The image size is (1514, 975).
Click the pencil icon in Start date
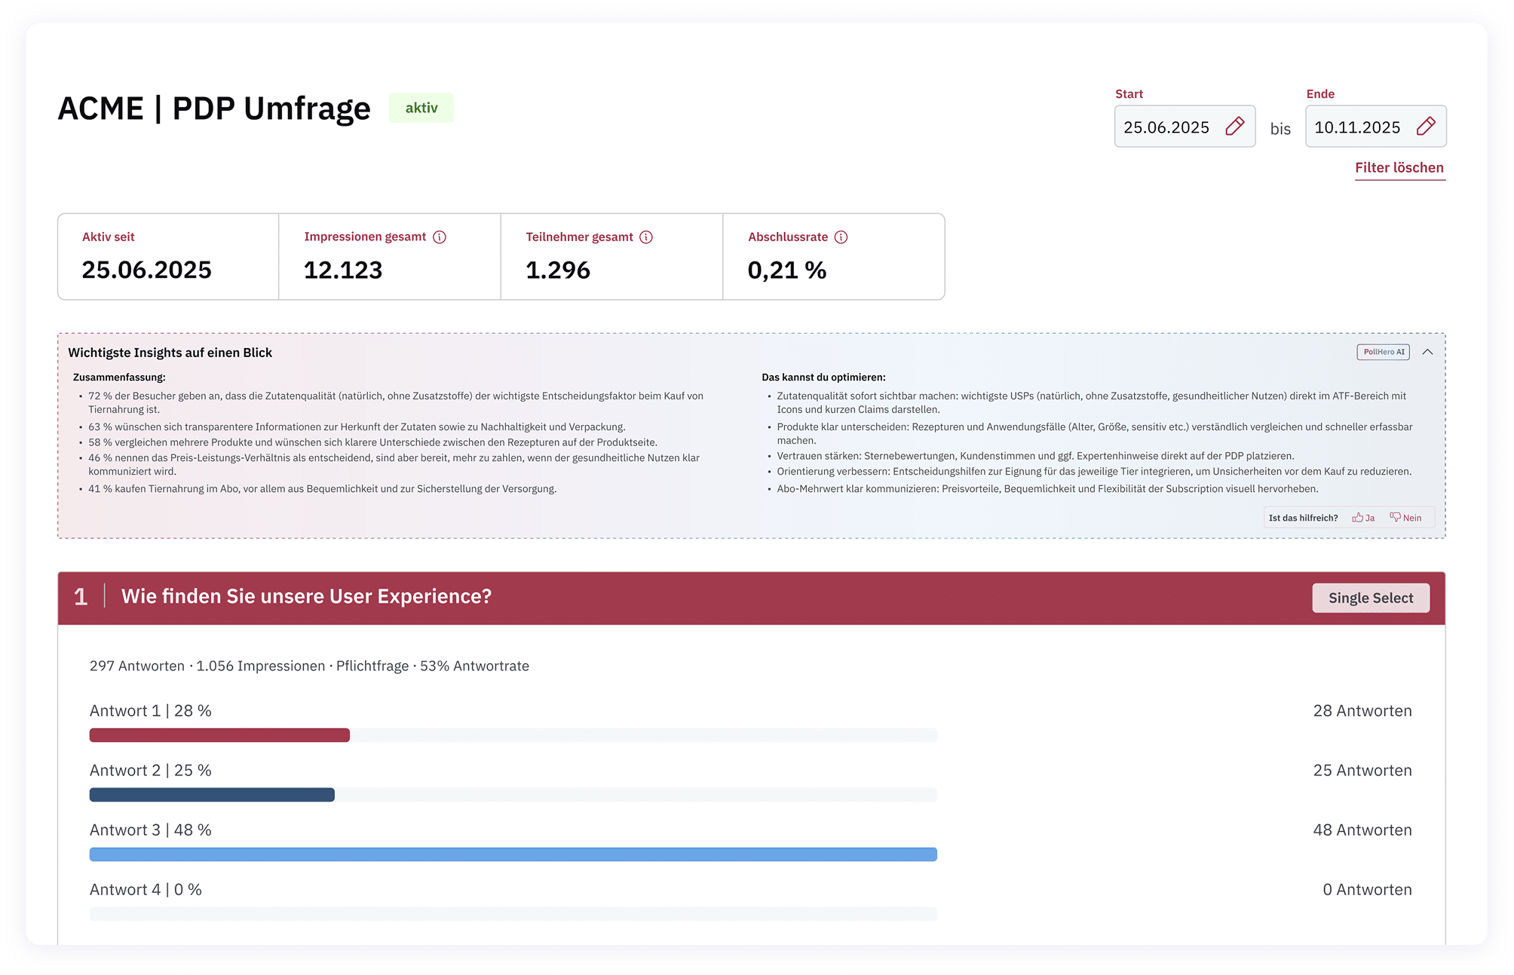[1234, 127]
